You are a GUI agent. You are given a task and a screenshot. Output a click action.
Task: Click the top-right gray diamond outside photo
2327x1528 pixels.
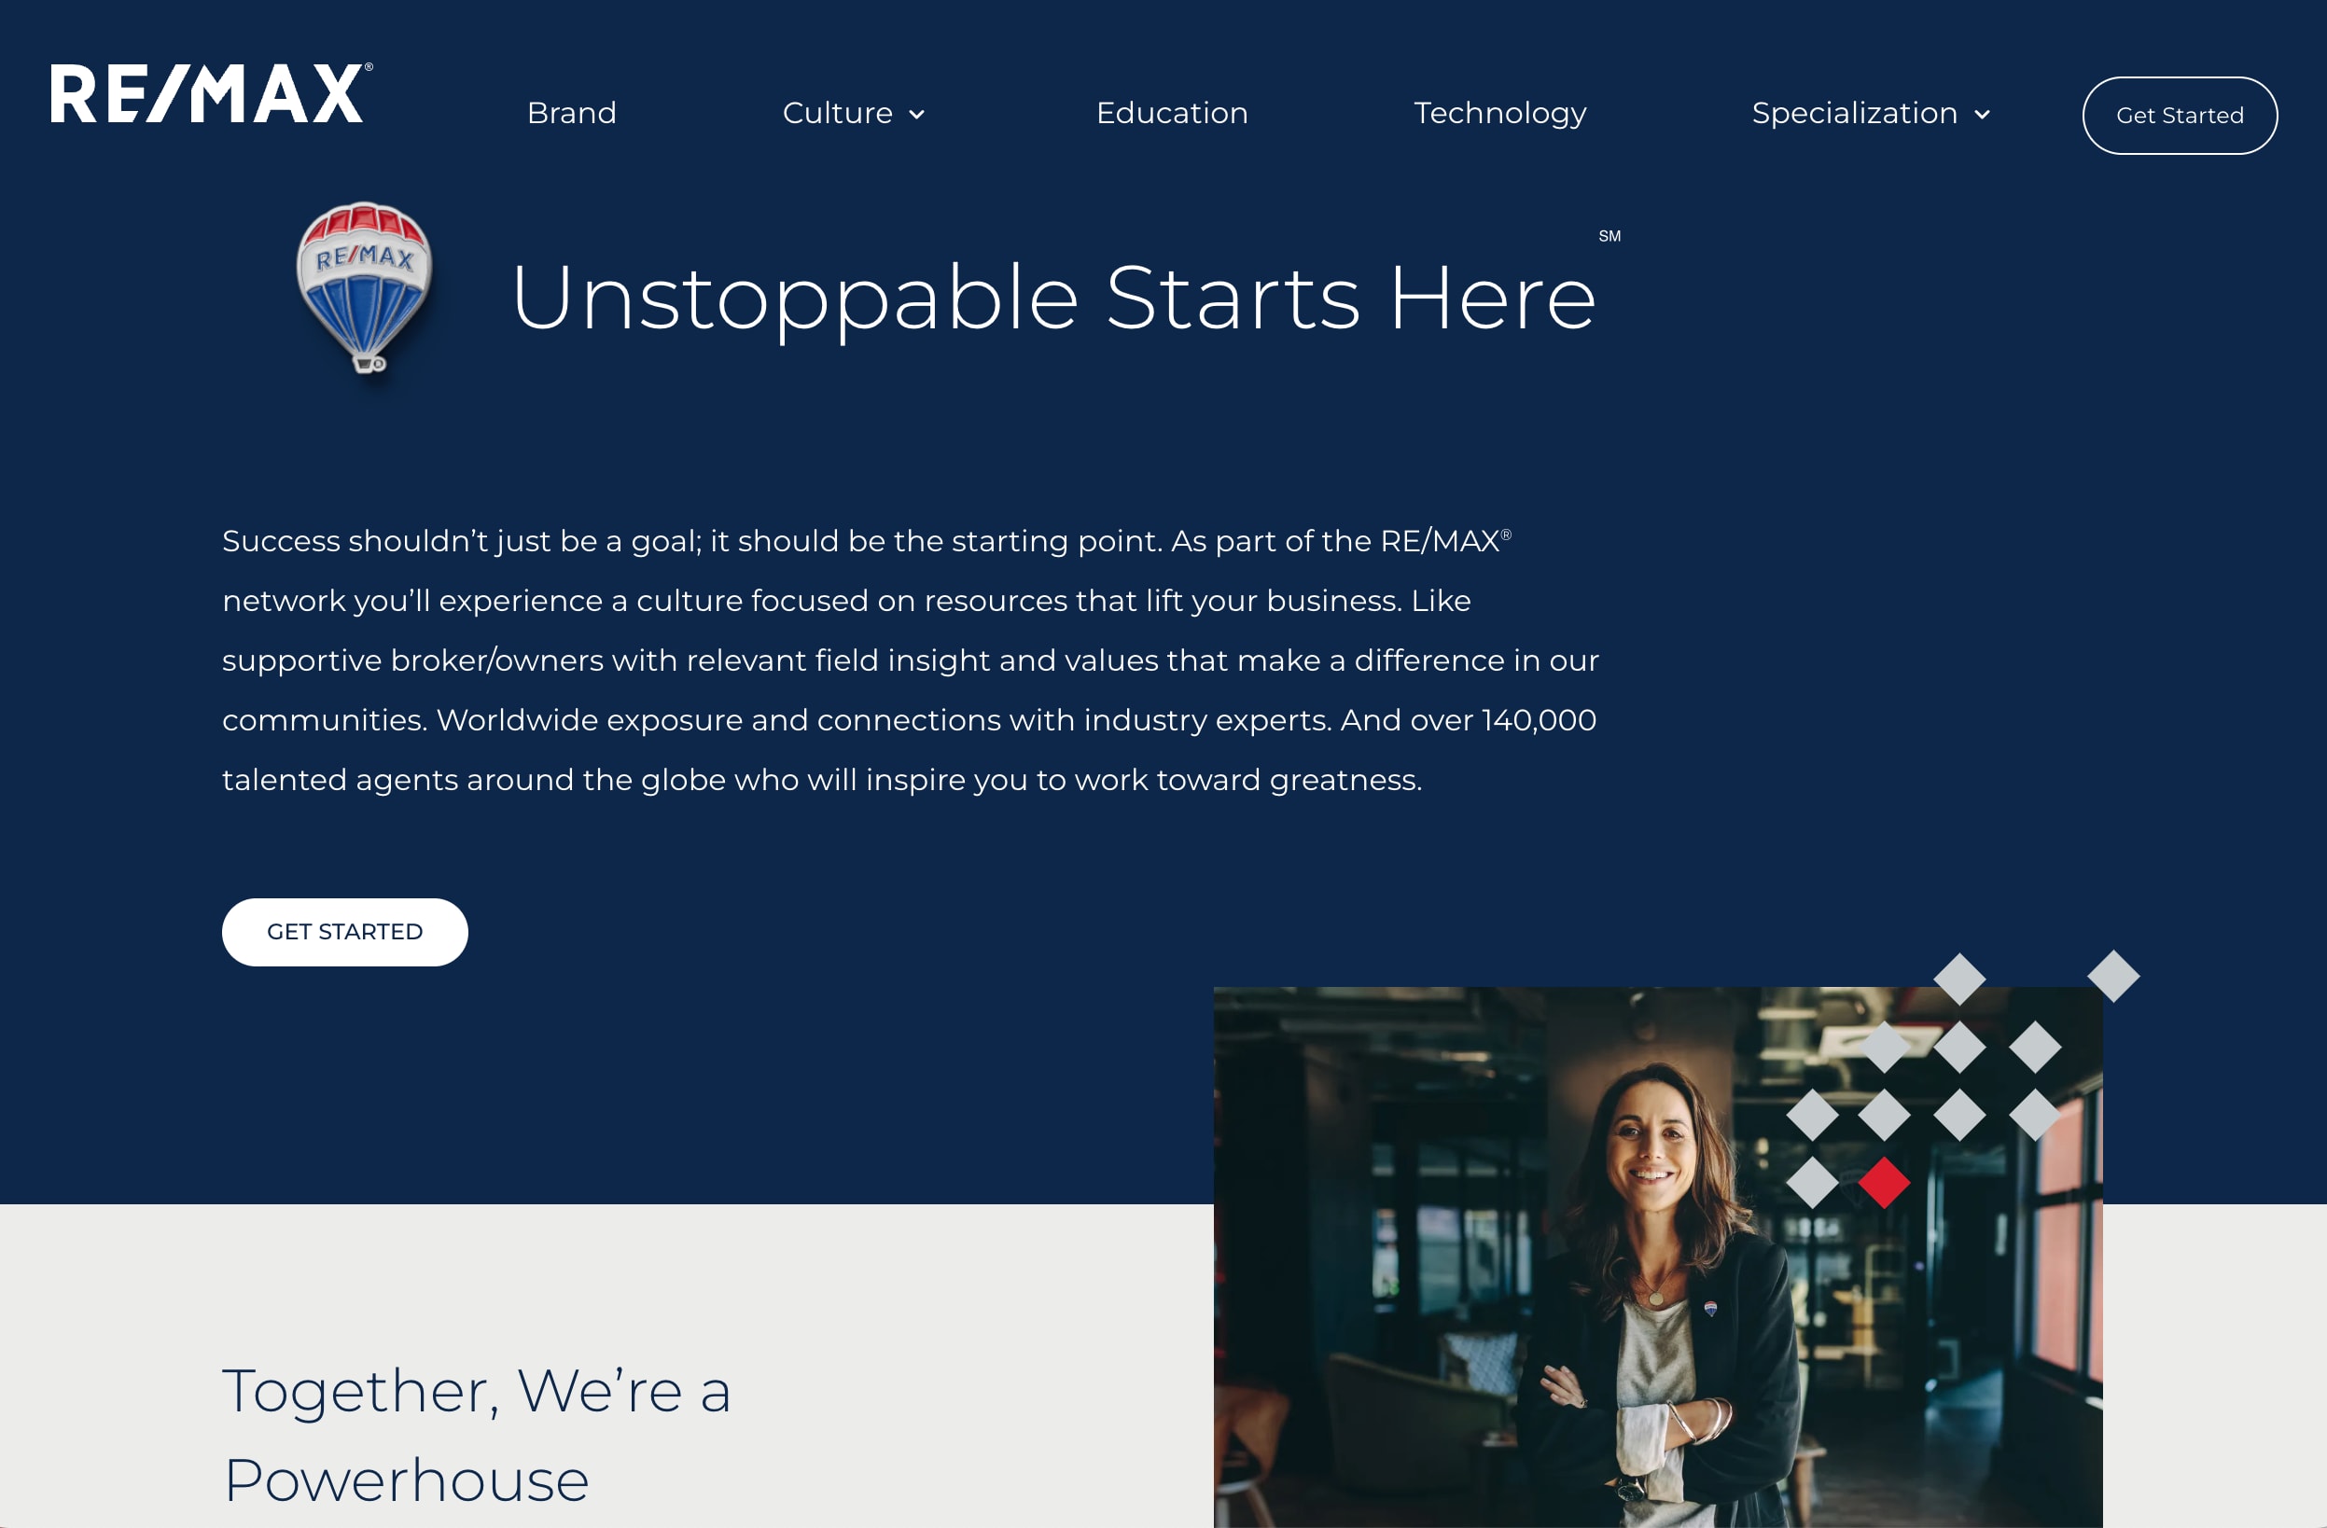pyautogui.click(x=2113, y=976)
